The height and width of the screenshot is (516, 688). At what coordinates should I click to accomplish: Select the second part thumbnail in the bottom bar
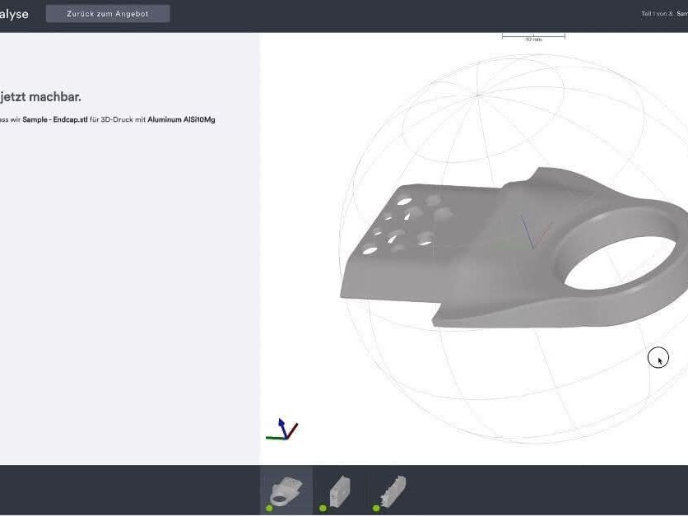(340, 490)
